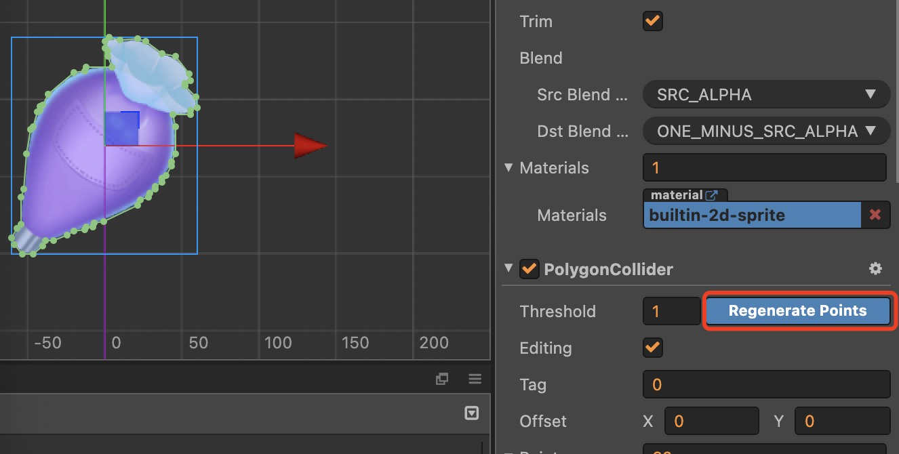The height and width of the screenshot is (454, 899).
Task: Click the Offset X input field
Action: pos(711,421)
